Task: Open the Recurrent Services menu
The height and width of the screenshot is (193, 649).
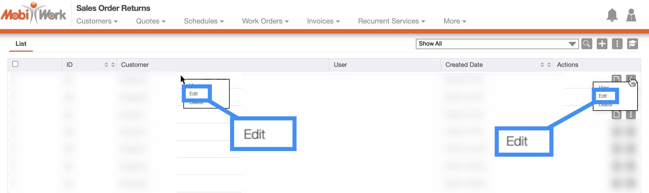Action: (391, 21)
